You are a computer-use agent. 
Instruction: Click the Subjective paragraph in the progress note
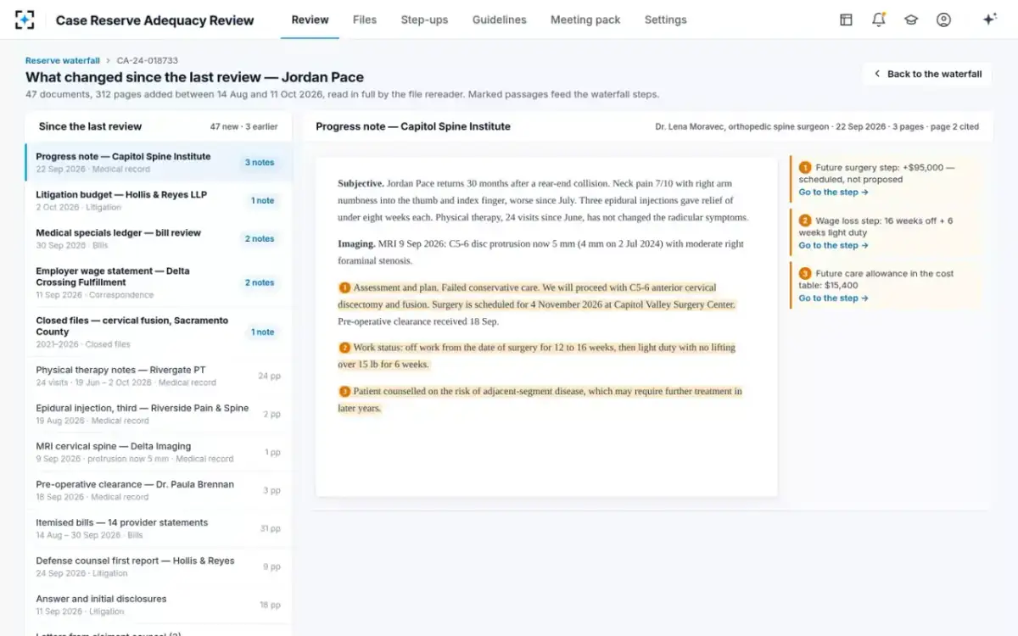click(x=543, y=200)
